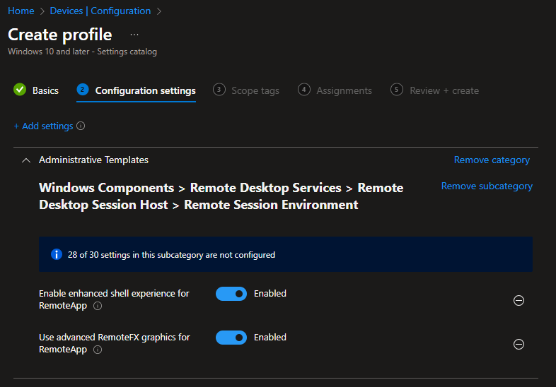The height and width of the screenshot is (387, 556).
Task: Click the info icon next to Add settings
Action: pos(81,126)
